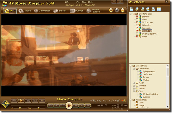Click the Pause button
The image size is (173, 114).
(62, 105)
